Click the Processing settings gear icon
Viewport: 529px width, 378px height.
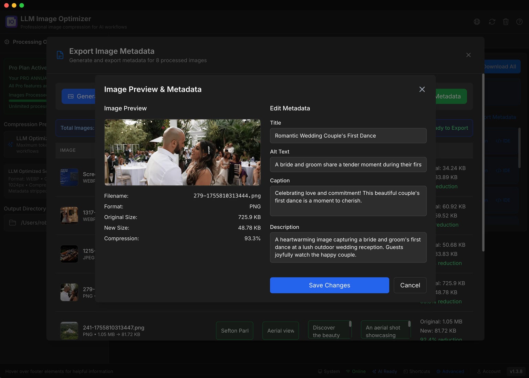(7, 42)
